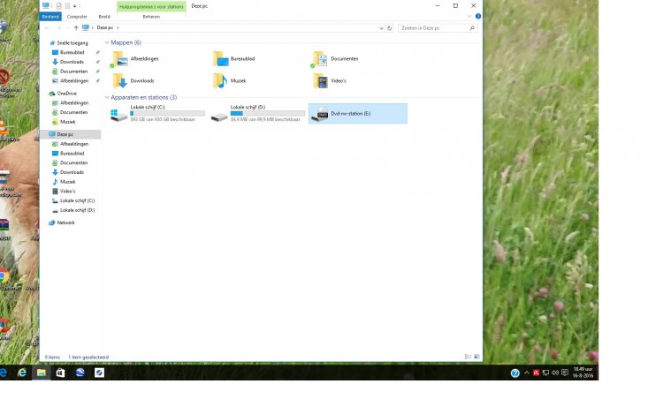Open the help question mark icon in tray
This screenshot has height=414, width=663.
coord(514,373)
